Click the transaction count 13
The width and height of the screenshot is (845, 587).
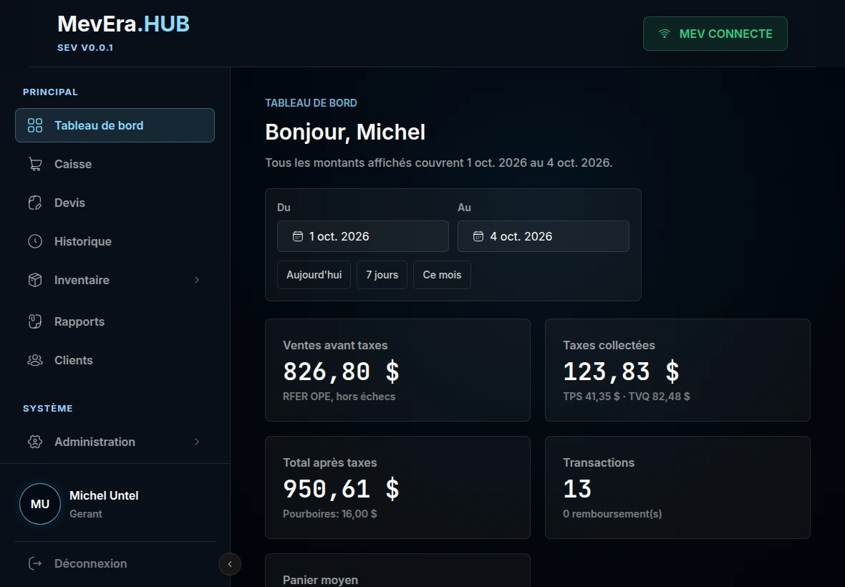tap(577, 489)
